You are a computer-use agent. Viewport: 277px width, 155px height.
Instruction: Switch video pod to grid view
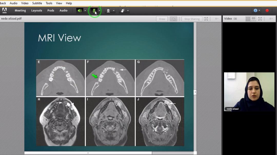[248, 19]
